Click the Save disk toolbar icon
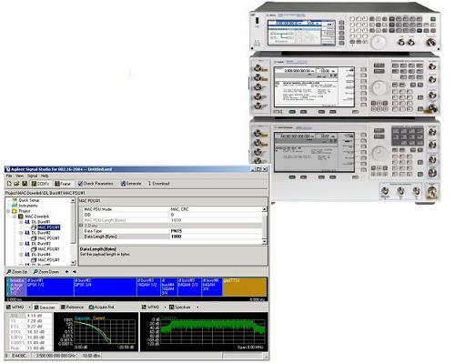455x363 pixels. 25,184
